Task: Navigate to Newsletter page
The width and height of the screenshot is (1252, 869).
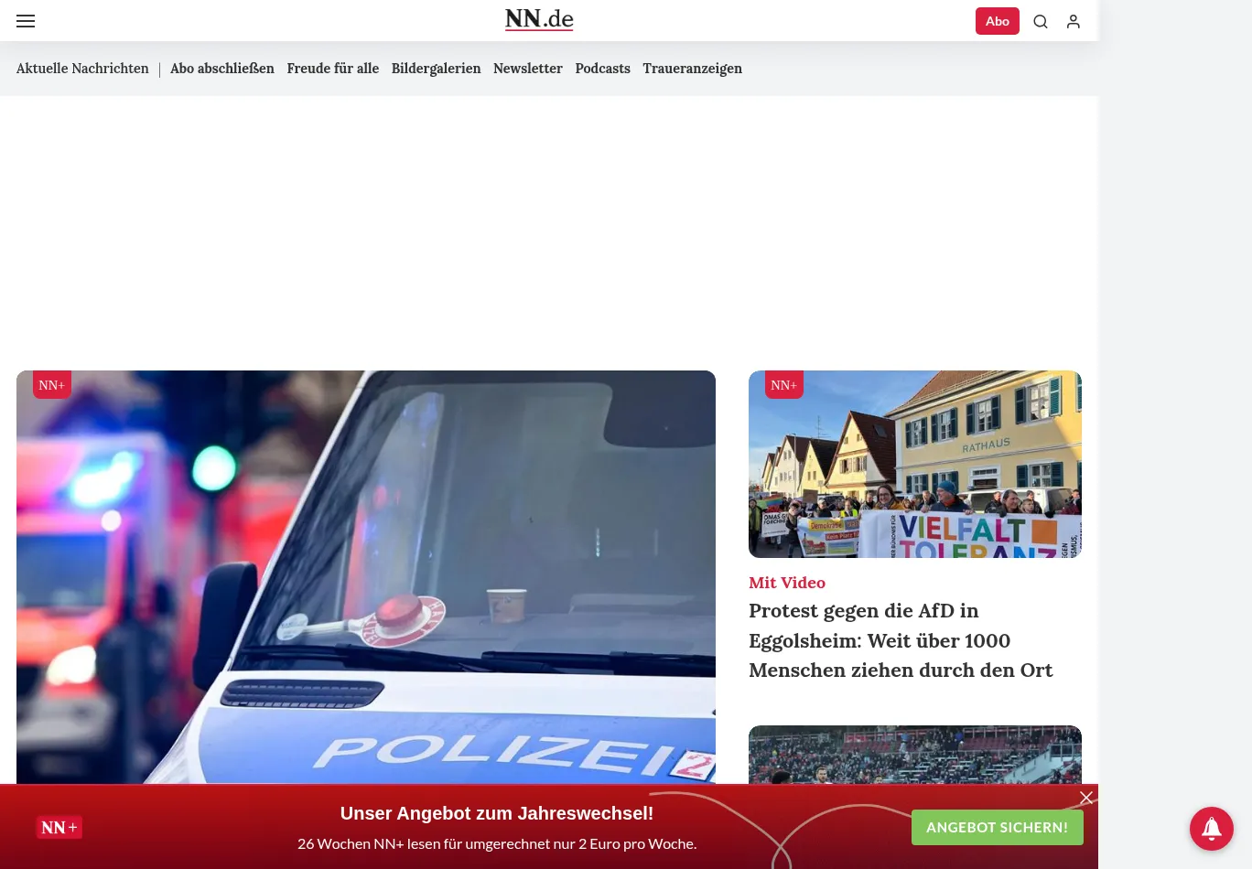Action: [528, 69]
